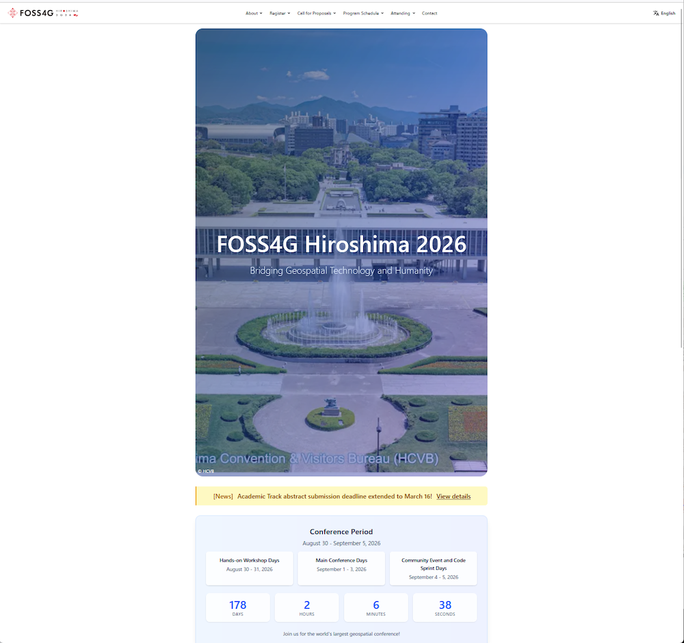Open the About menu
The image size is (684, 643).
[x=254, y=14]
